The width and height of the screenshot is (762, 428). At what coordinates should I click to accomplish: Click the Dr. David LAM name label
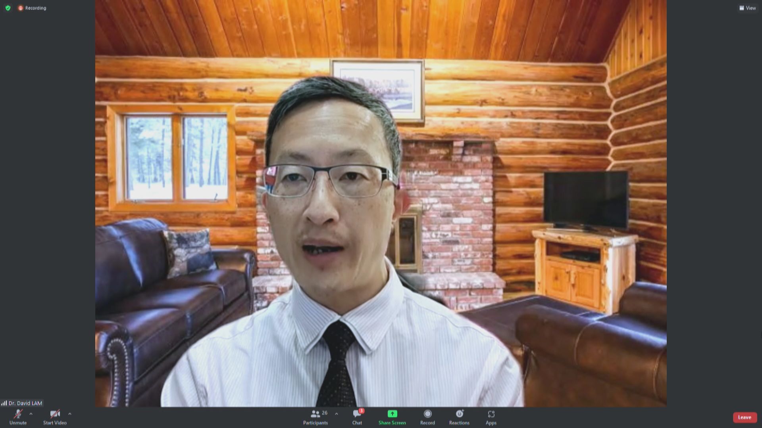click(25, 403)
